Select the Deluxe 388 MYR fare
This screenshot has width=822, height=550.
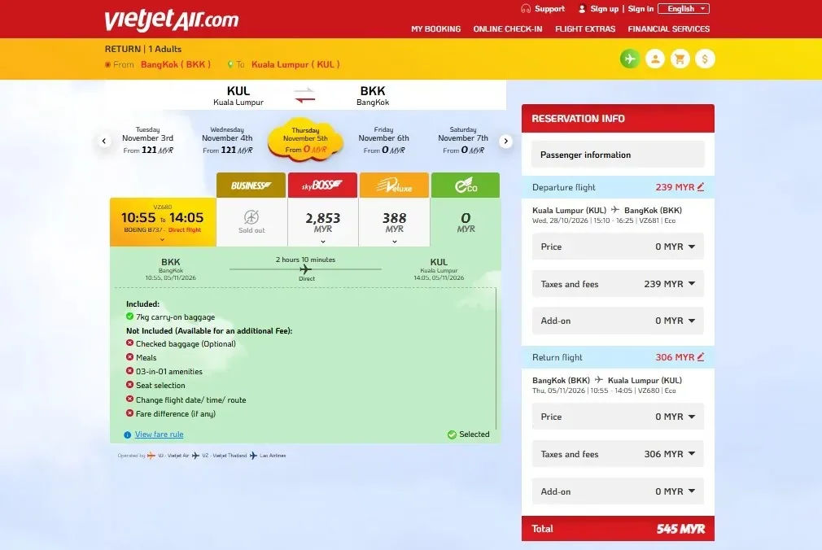click(394, 222)
